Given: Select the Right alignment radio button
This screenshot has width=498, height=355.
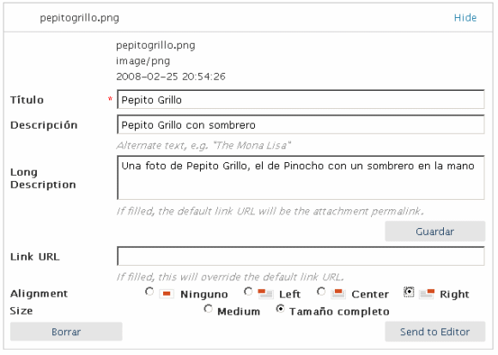Looking at the screenshot, I should coord(409,292).
